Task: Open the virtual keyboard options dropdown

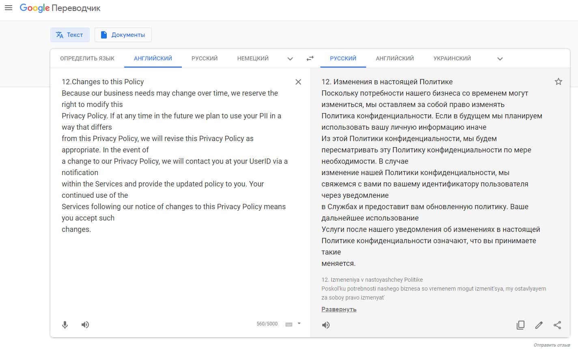Action: 299,324
